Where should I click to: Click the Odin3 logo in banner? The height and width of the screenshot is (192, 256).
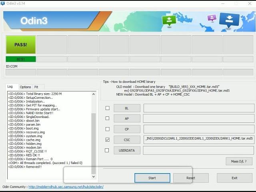(34, 21)
